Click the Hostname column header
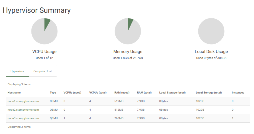The image size is (254, 134). tap(14, 93)
